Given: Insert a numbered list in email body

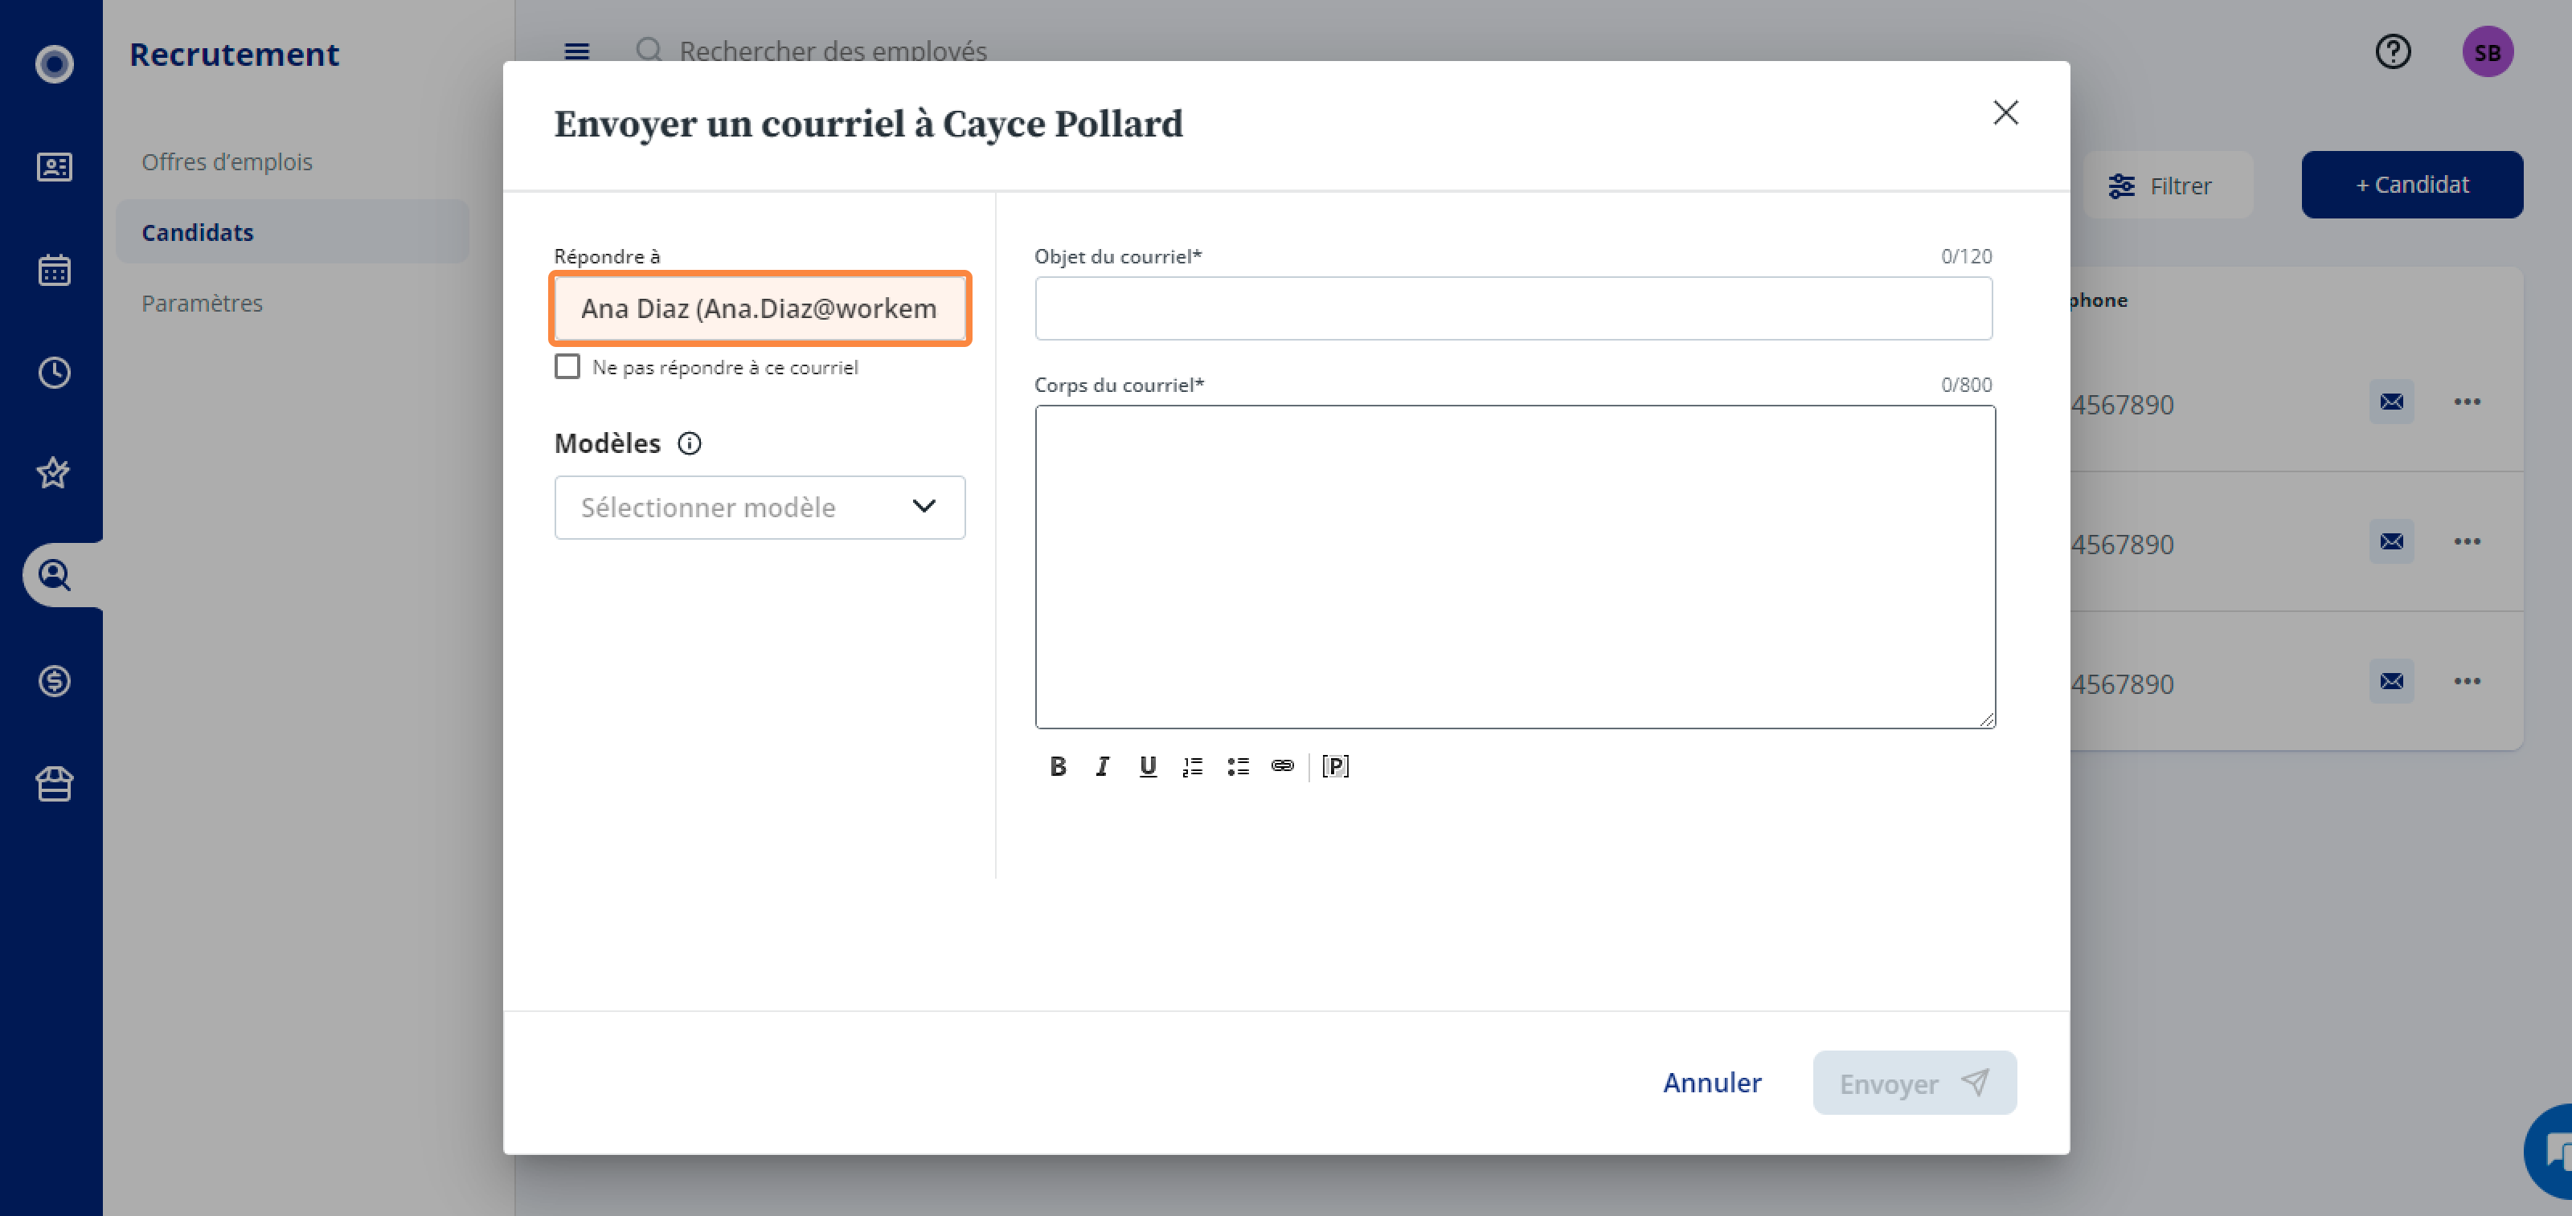Looking at the screenshot, I should pos(1192,766).
